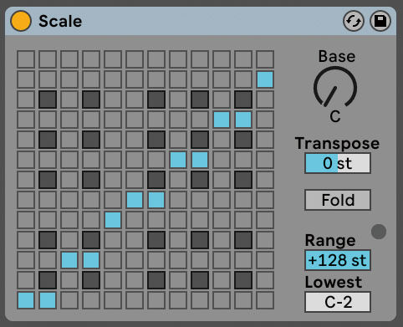Toggle the blue cell in the G# input column
The image size is (403, 327).
point(200,160)
